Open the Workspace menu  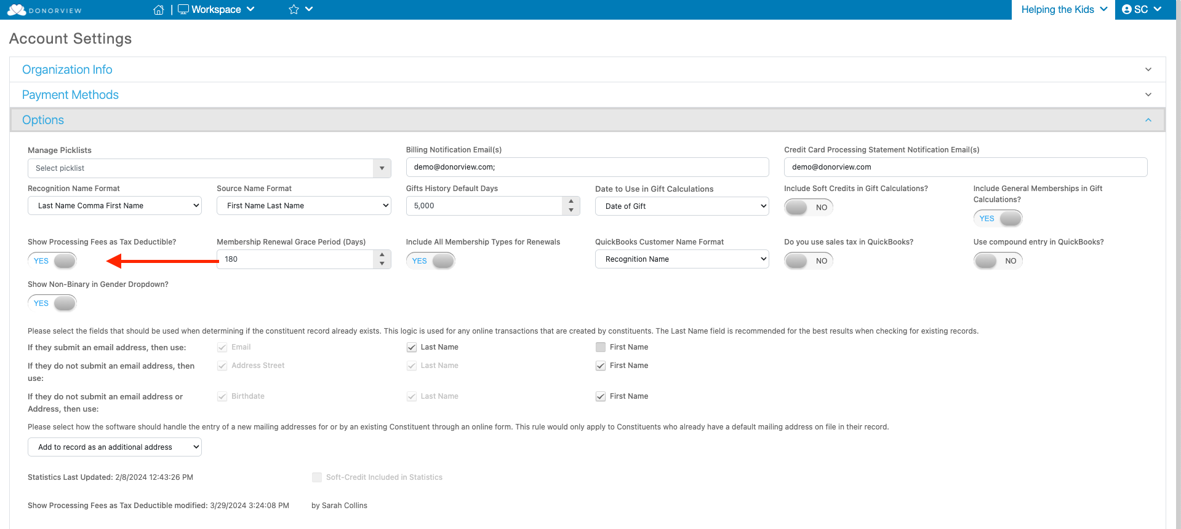click(x=216, y=10)
